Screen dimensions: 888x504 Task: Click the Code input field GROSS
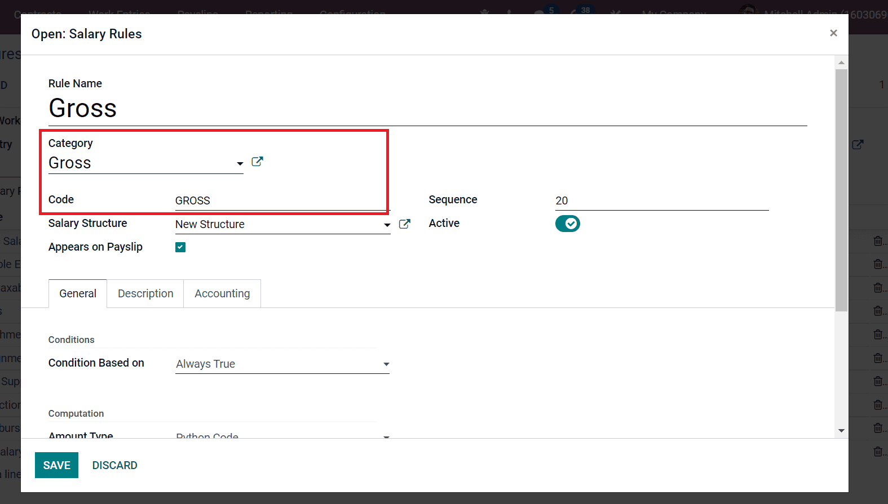point(282,200)
